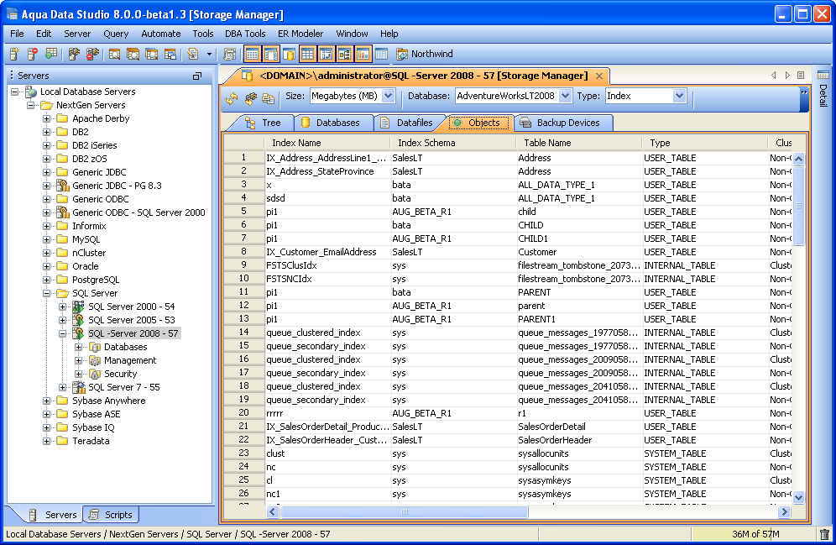Image resolution: width=836 pixels, height=545 pixels.
Task: Click the calculator-style icon in main toolbar
Action: pos(229,55)
